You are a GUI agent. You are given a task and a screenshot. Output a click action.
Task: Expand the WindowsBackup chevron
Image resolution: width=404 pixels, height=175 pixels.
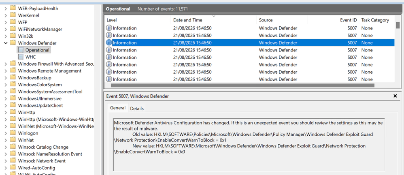(6, 78)
